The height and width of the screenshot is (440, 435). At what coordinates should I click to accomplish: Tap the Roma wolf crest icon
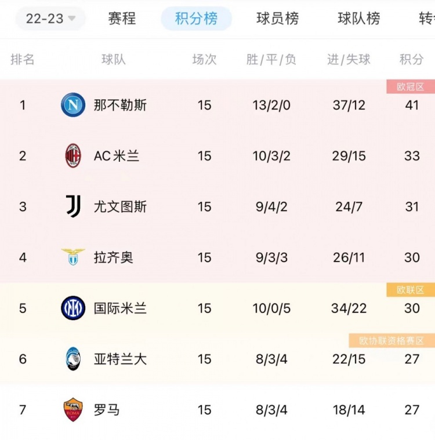(x=73, y=410)
